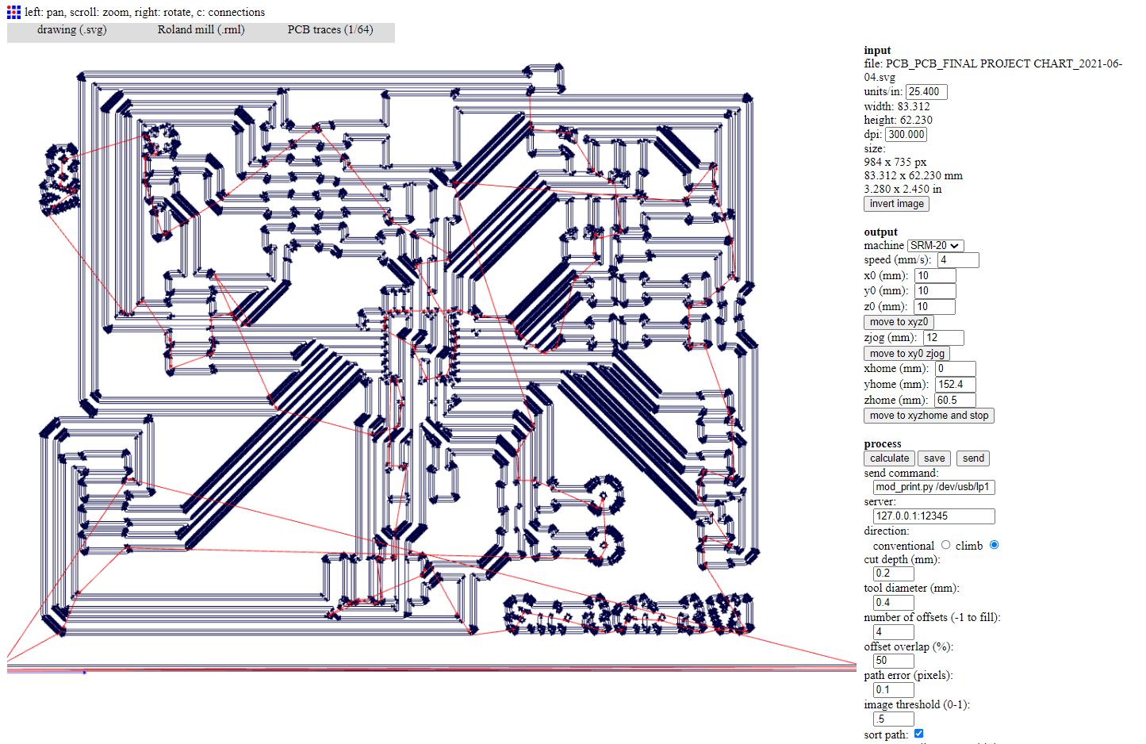This screenshot has height=744, width=1146.
Task: Click the '83.312 x 62.230 mm' text
Action: [x=914, y=176]
